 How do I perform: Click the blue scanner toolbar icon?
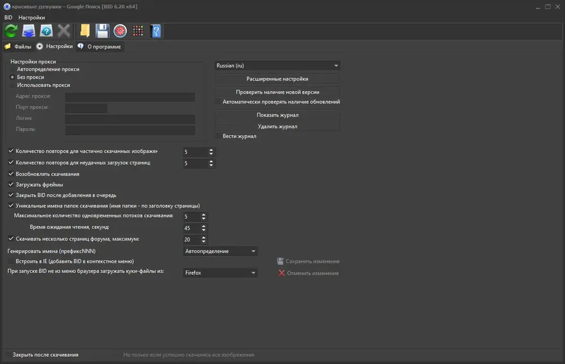(x=28, y=31)
